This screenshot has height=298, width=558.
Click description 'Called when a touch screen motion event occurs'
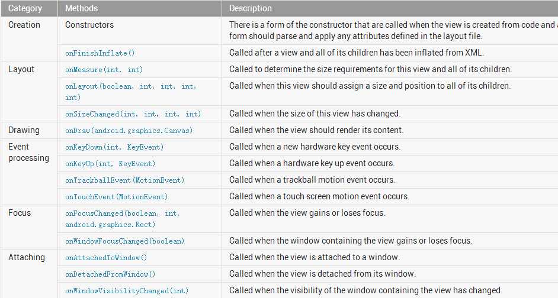tap(319, 196)
